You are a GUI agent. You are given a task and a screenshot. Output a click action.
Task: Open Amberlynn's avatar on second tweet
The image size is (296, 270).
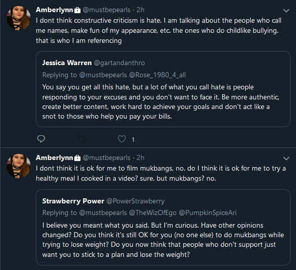[x=19, y=166]
